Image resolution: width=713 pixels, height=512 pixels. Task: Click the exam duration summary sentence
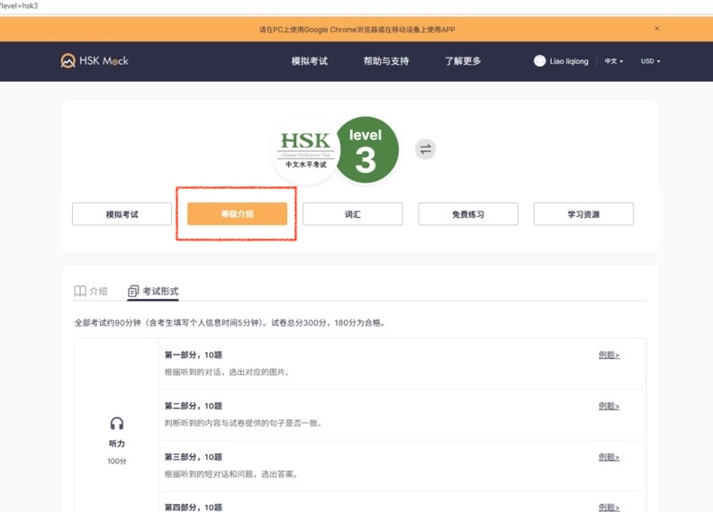point(230,322)
